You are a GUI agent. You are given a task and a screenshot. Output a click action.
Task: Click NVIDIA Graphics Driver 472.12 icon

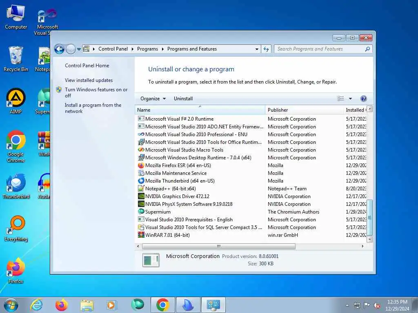(x=141, y=196)
